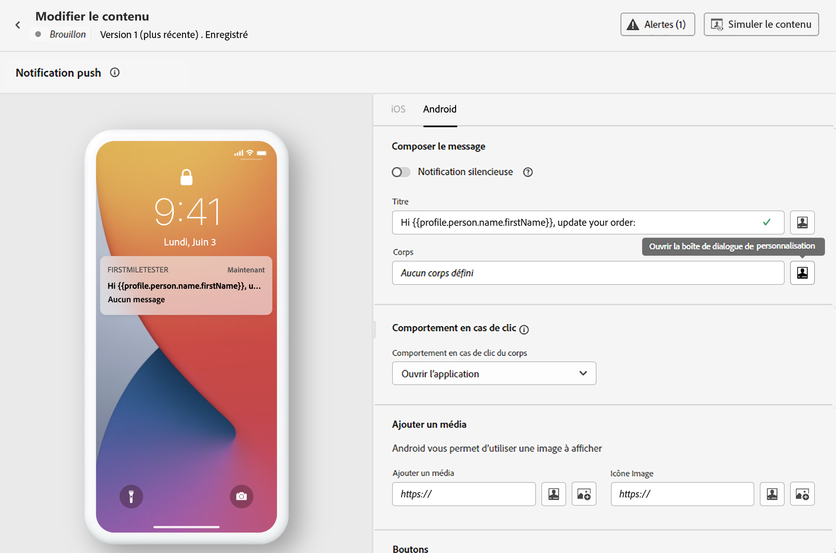Viewport: 836px width, 553px height.
Task: Expand Comportement en cas de clic du corps dropdown
Action: coord(494,373)
